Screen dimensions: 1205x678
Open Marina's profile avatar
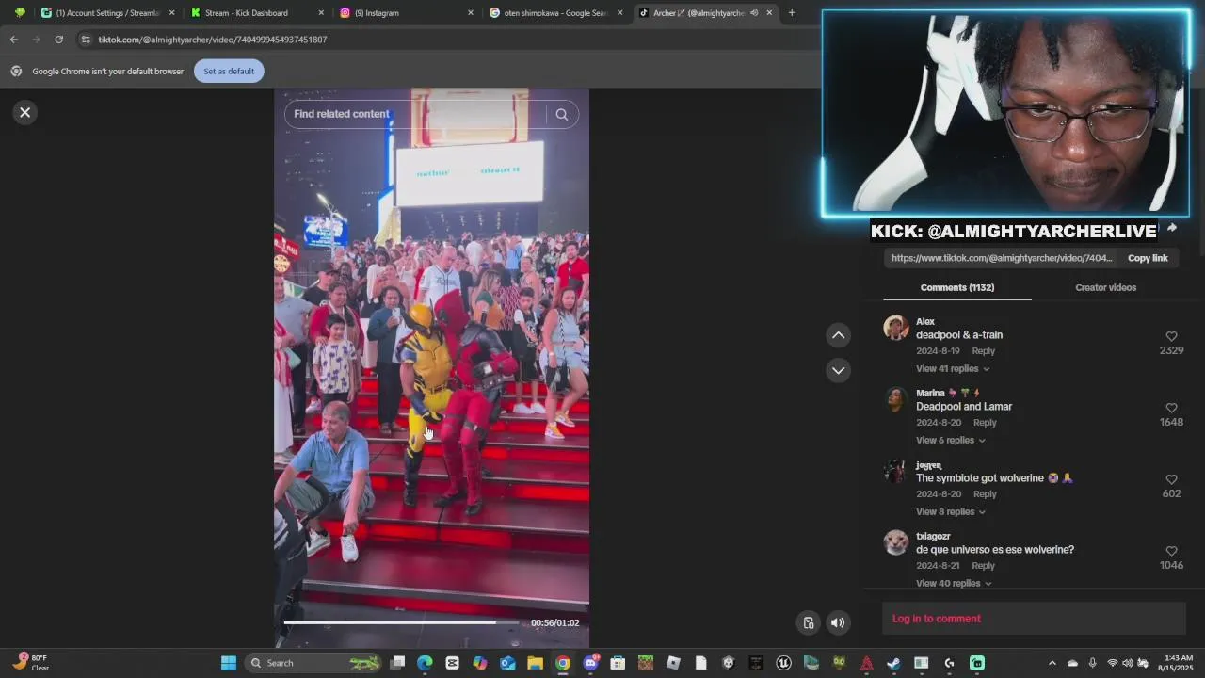(x=895, y=399)
